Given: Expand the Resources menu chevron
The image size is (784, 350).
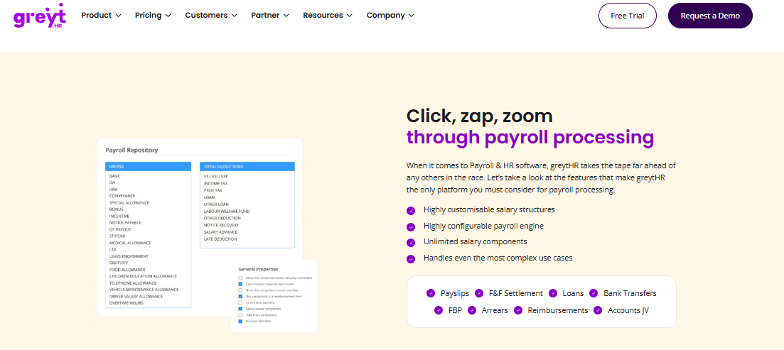Looking at the screenshot, I should [350, 16].
